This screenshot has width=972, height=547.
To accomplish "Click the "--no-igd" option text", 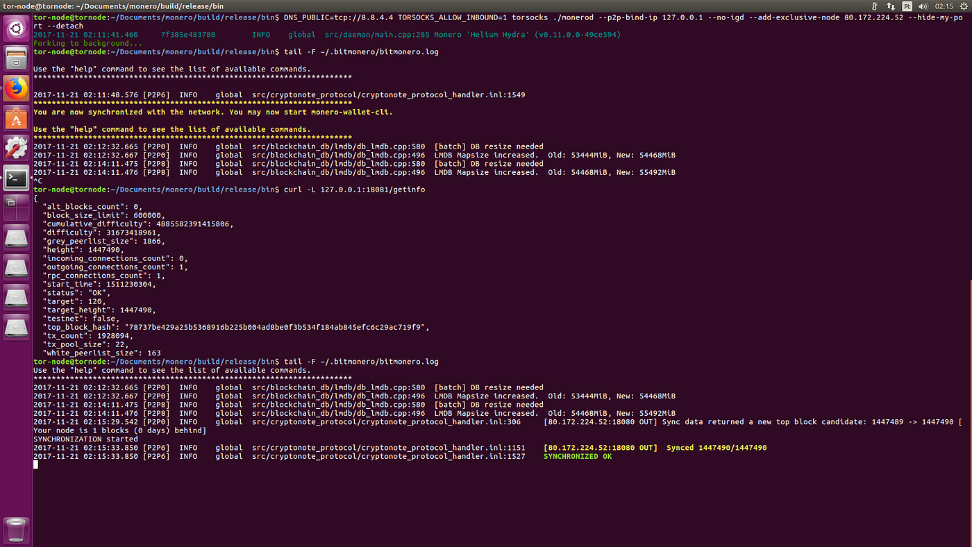I will click(x=726, y=17).
